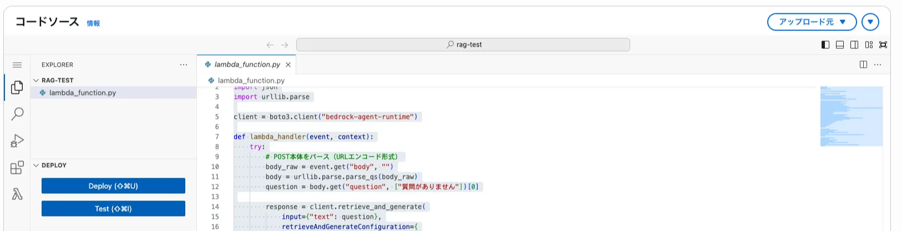The width and height of the screenshot is (902, 231).
Task: Open the Explorer view in activity bar
Action: point(17,87)
